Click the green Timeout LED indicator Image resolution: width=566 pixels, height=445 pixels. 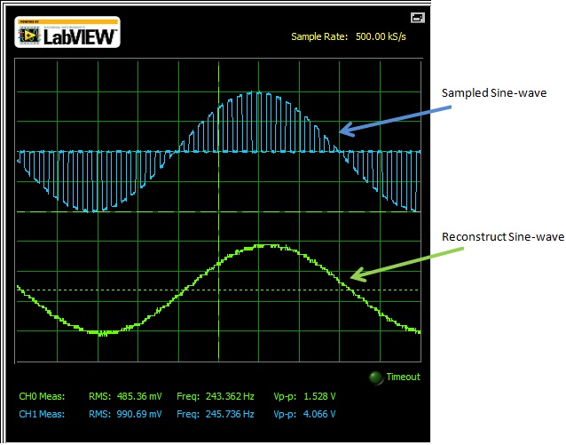[x=376, y=377]
